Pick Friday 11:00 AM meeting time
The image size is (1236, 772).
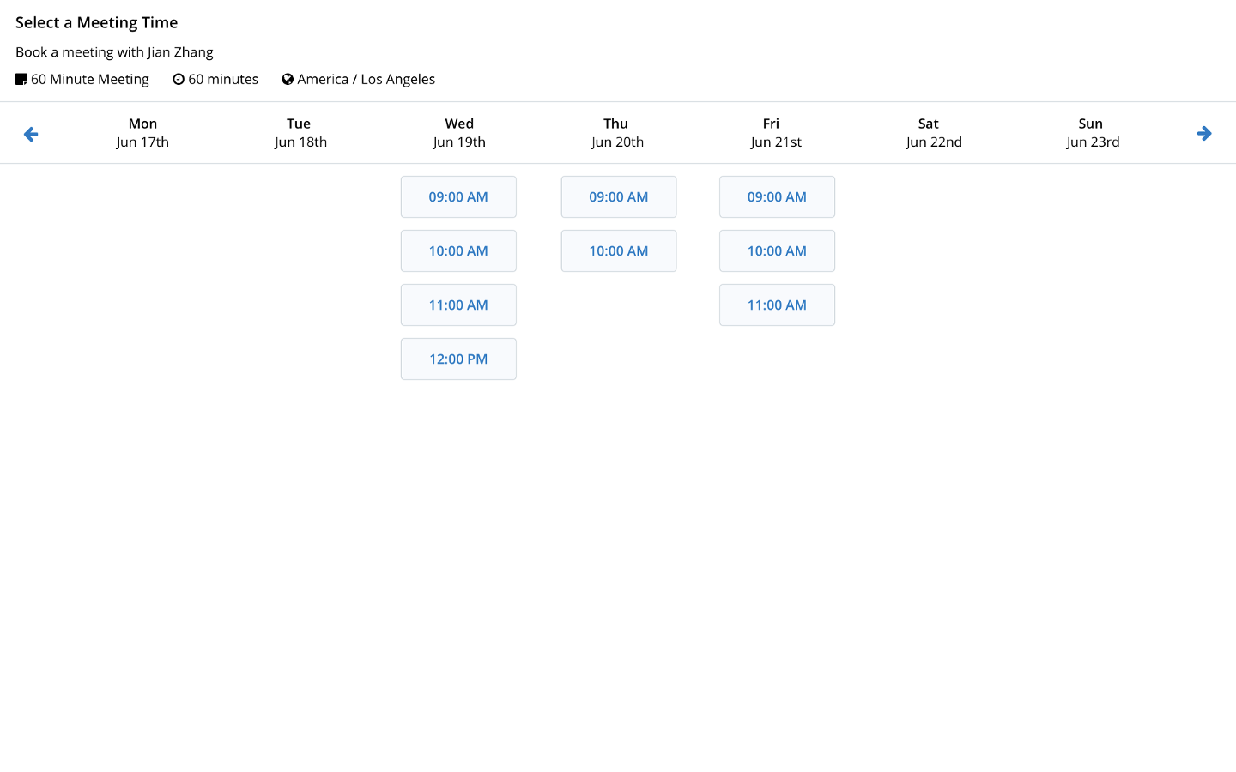click(x=777, y=305)
